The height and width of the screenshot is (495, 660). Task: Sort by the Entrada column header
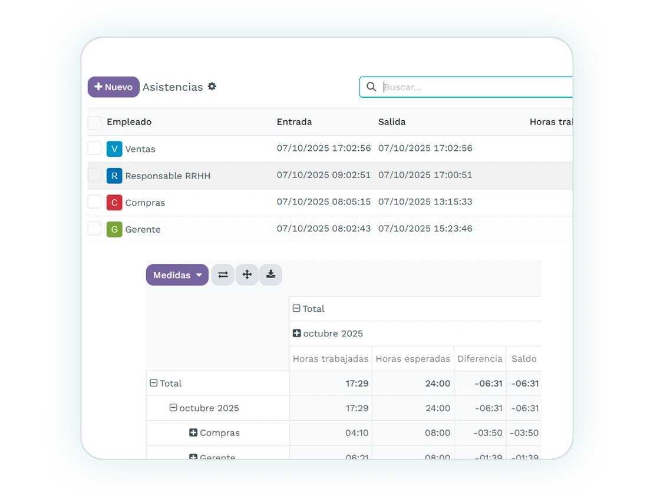click(294, 122)
